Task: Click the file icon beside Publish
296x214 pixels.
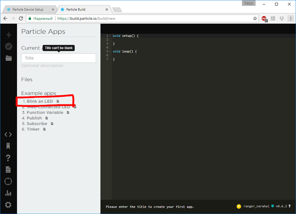Action: (x=47, y=118)
